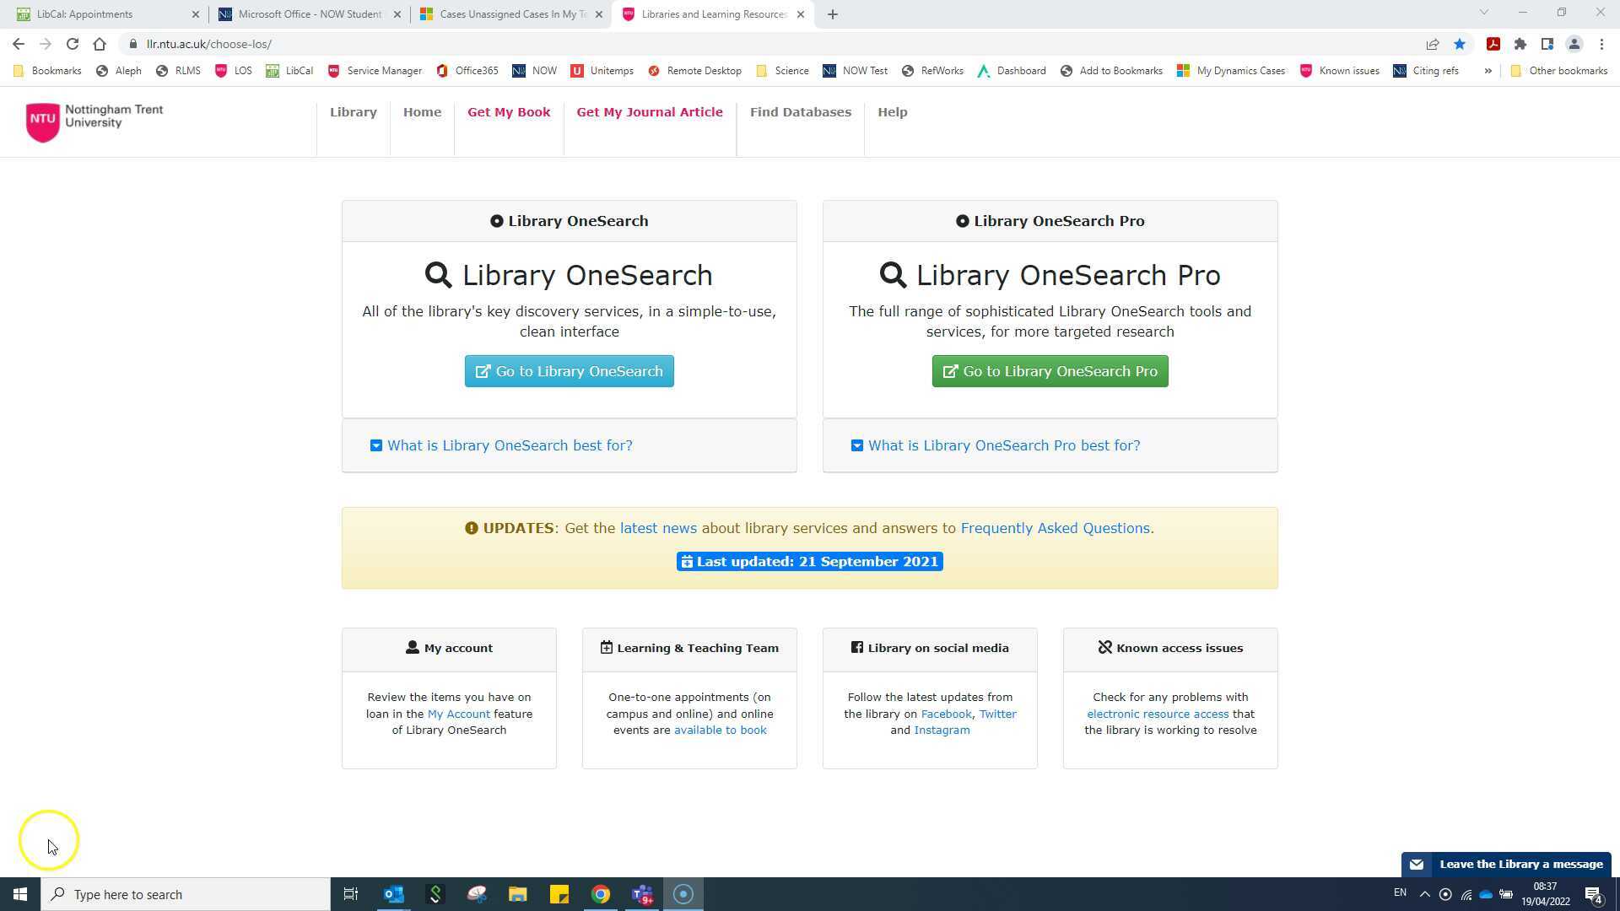Click the Windows taskbar search box

pos(186,894)
